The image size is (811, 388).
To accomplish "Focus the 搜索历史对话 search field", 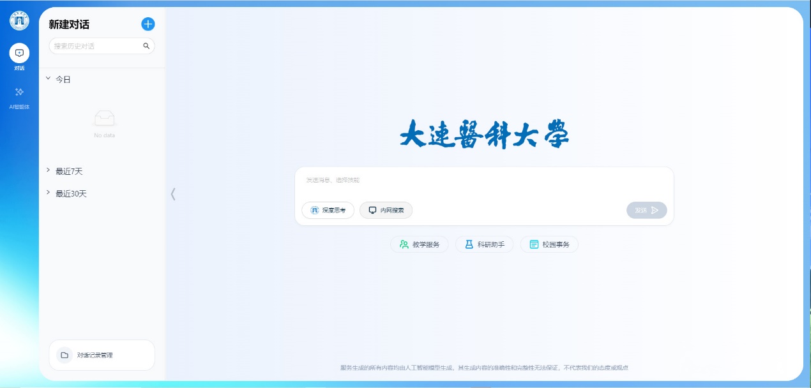I will [102, 46].
